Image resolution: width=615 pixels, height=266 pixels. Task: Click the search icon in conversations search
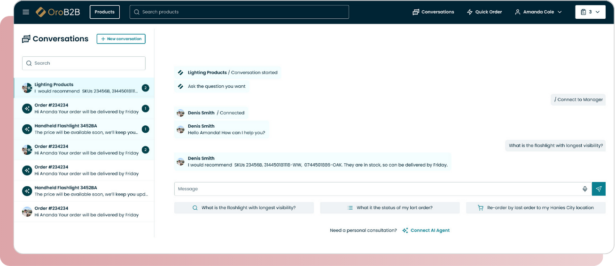[x=29, y=63]
